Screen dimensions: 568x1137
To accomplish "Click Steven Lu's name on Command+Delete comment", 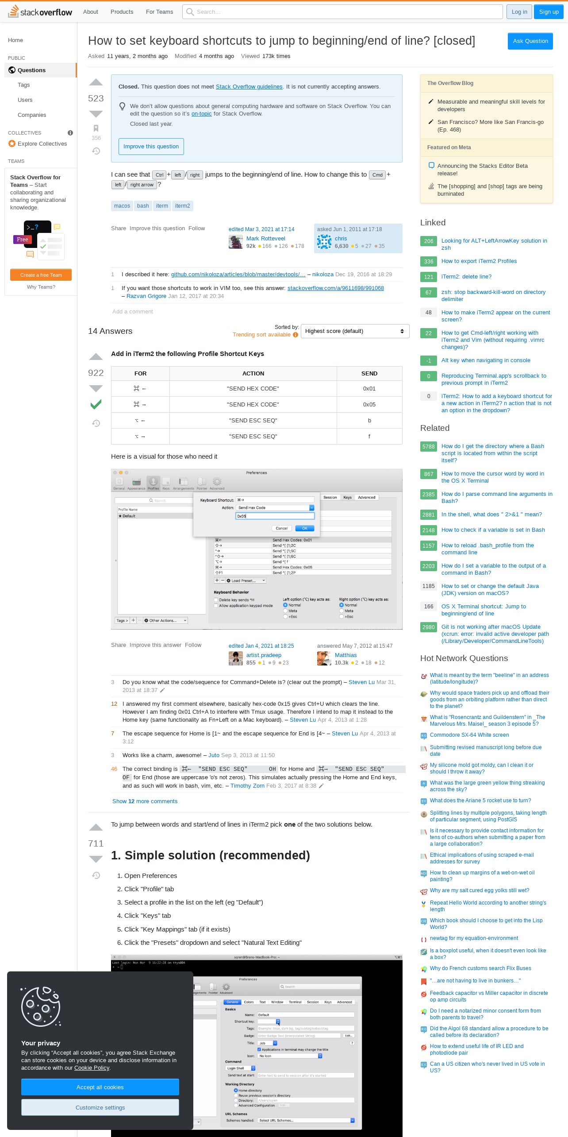I will pyautogui.click(x=361, y=682).
